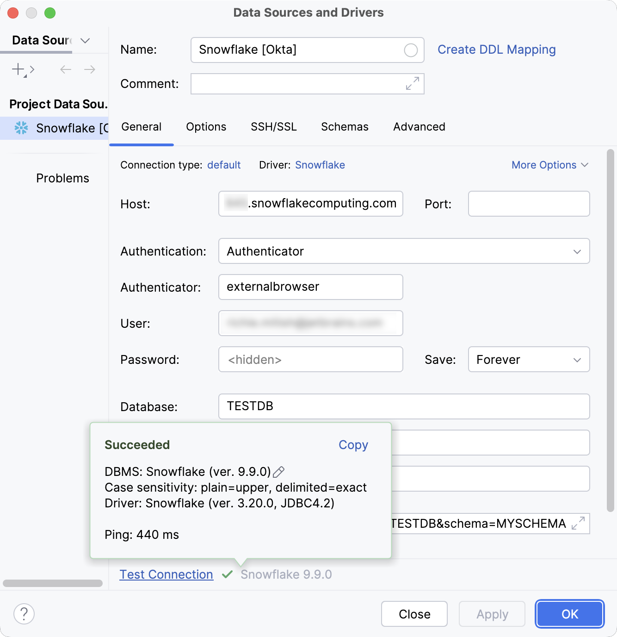Change the Save password duration from Forever

[x=529, y=360]
